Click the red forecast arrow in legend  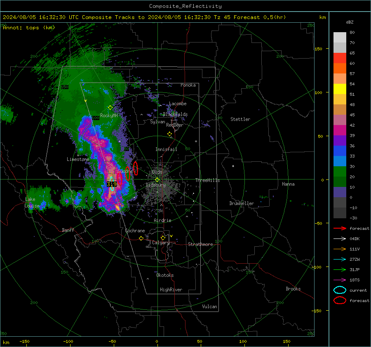click(x=340, y=228)
